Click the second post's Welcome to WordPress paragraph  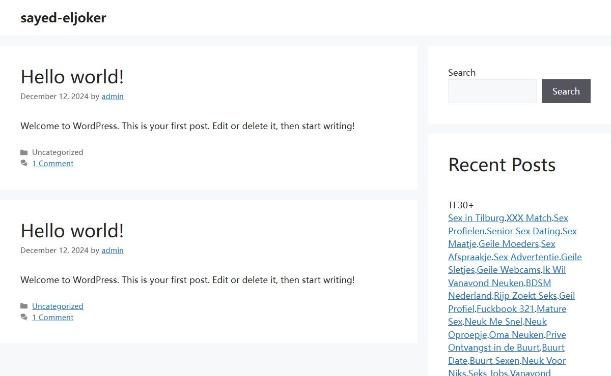pos(187,280)
